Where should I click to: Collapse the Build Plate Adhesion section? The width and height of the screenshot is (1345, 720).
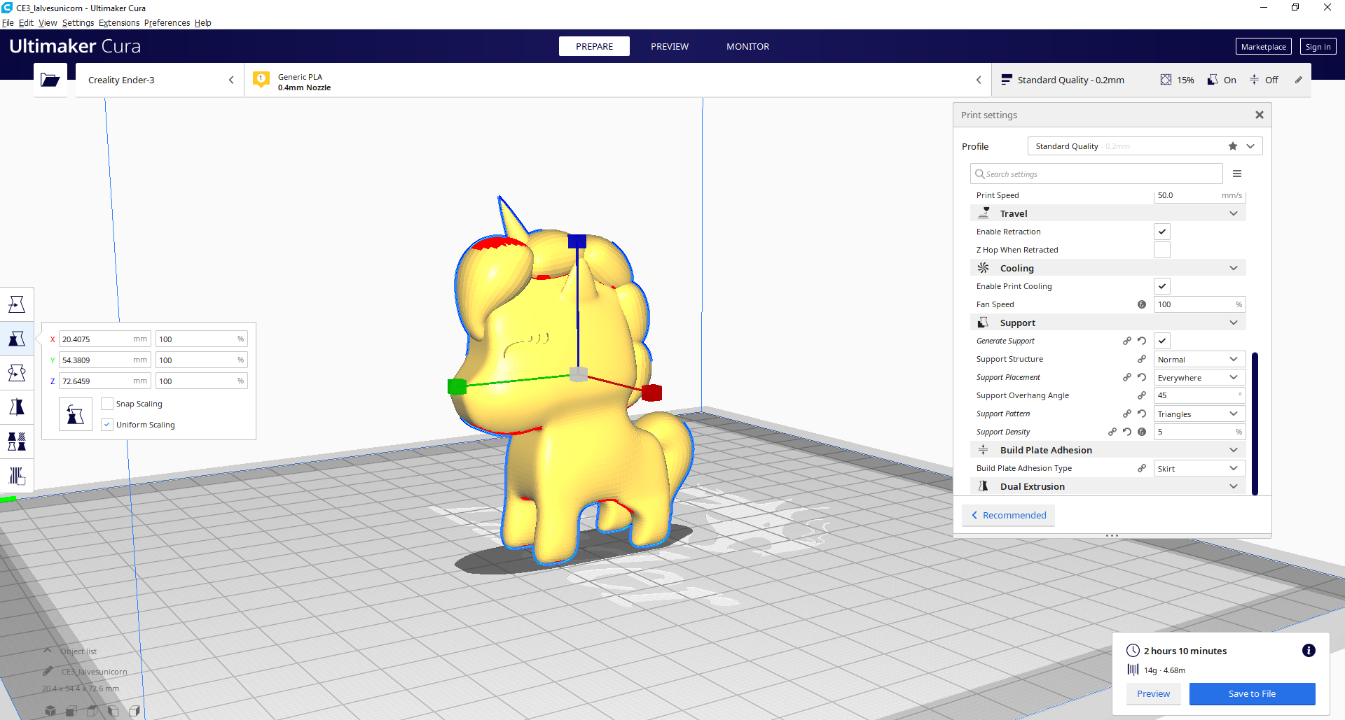pyautogui.click(x=1108, y=450)
